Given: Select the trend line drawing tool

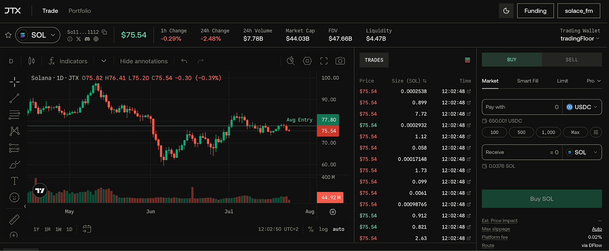Looking at the screenshot, I should [14, 98].
